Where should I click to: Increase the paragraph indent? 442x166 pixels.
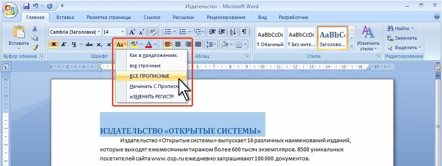click(x=221, y=31)
